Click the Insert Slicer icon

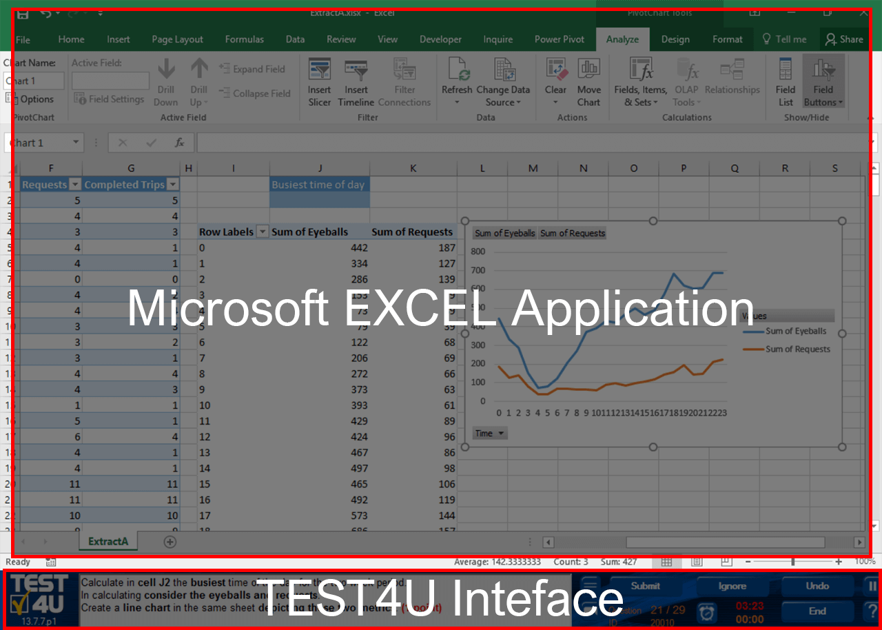pyautogui.click(x=319, y=70)
